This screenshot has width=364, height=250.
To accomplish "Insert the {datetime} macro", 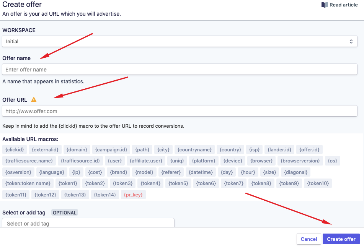I will 201,172.
